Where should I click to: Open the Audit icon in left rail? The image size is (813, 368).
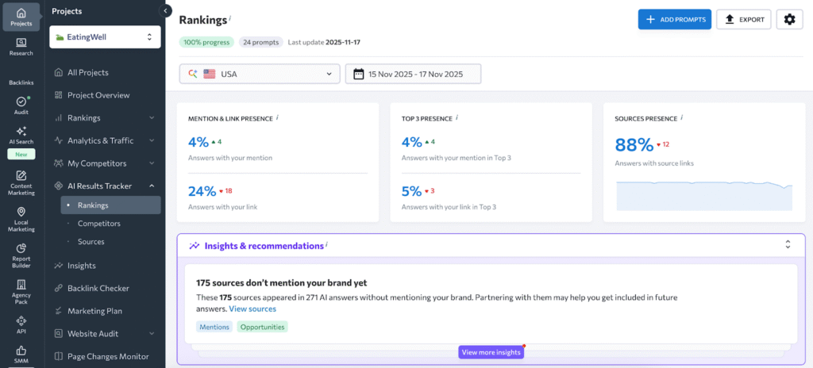pos(21,102)
